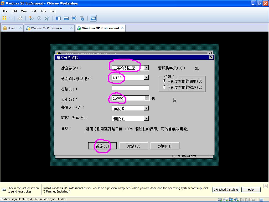Take a snapshot using the clock icon
Screen dimensions: 269x202
tap(31, 18)
